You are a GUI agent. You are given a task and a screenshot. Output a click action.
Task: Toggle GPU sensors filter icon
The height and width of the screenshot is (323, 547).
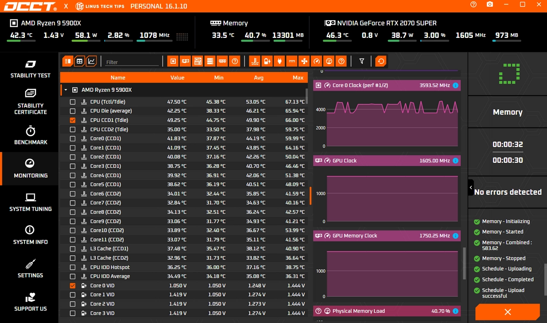coord(185,61)
